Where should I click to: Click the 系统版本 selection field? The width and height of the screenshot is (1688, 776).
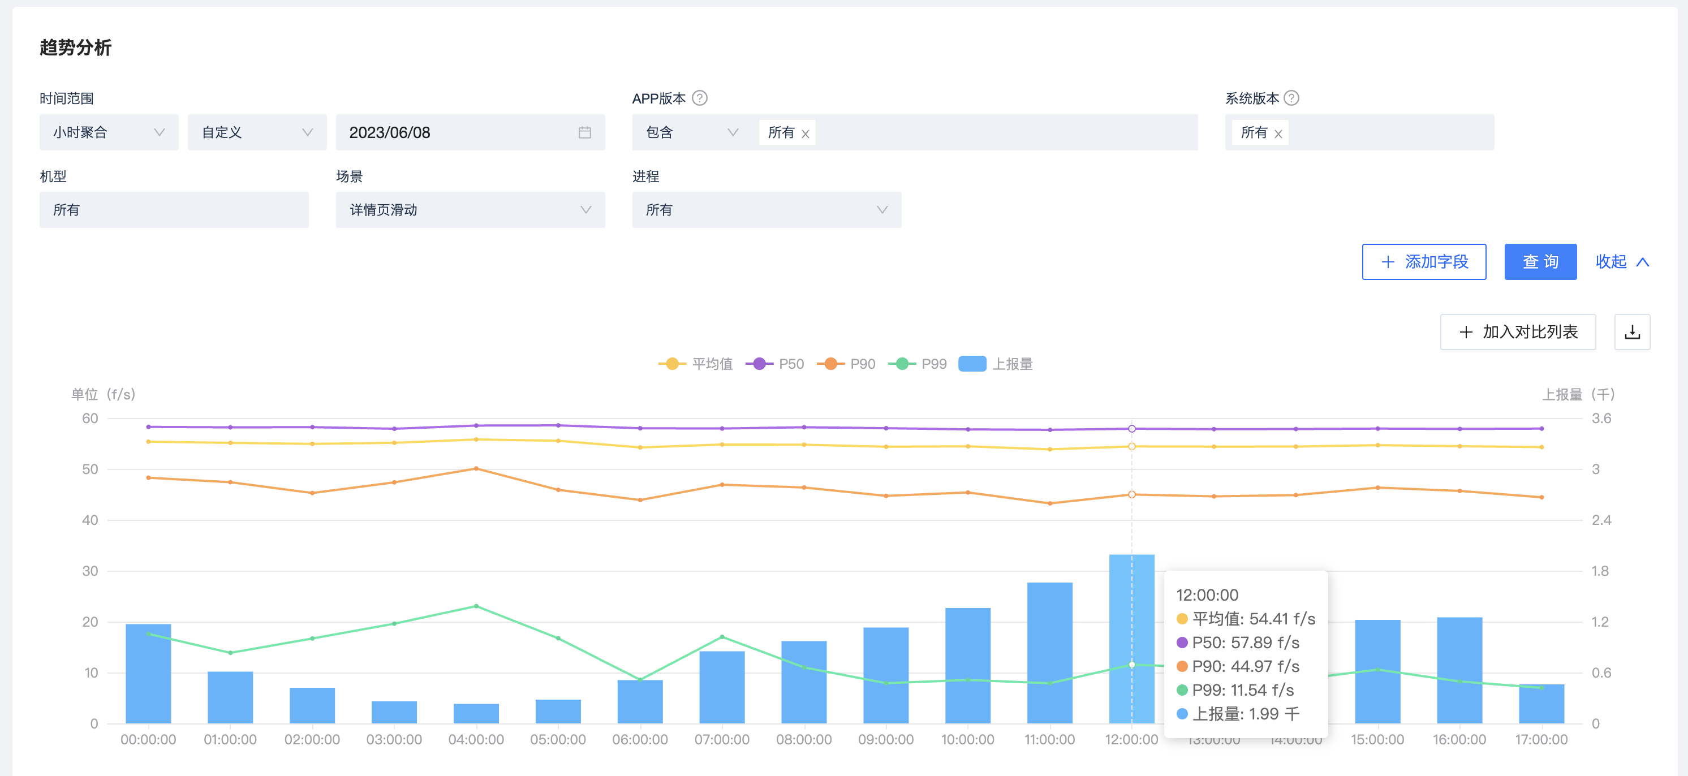point(1359,132)
